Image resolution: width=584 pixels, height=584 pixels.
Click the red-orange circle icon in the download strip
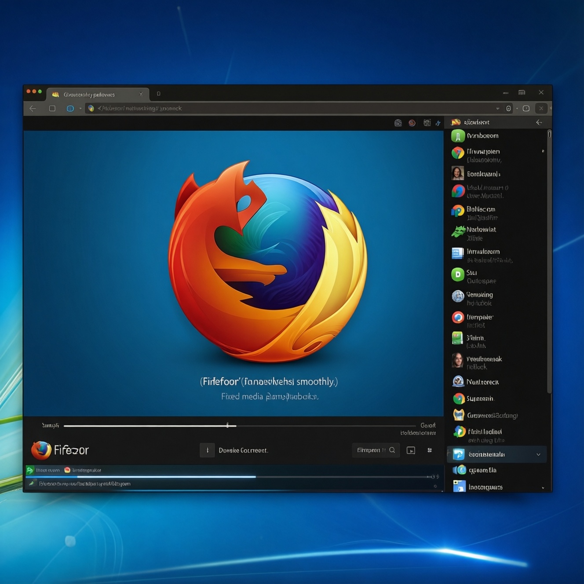coord(67,470)
